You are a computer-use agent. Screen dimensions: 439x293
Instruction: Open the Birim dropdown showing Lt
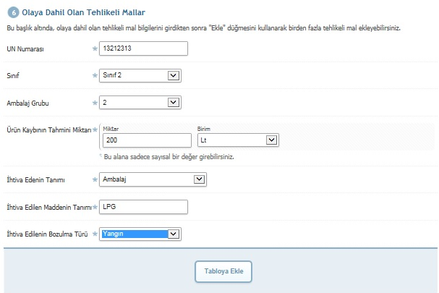pyautogui.click(x=238, y=140)
